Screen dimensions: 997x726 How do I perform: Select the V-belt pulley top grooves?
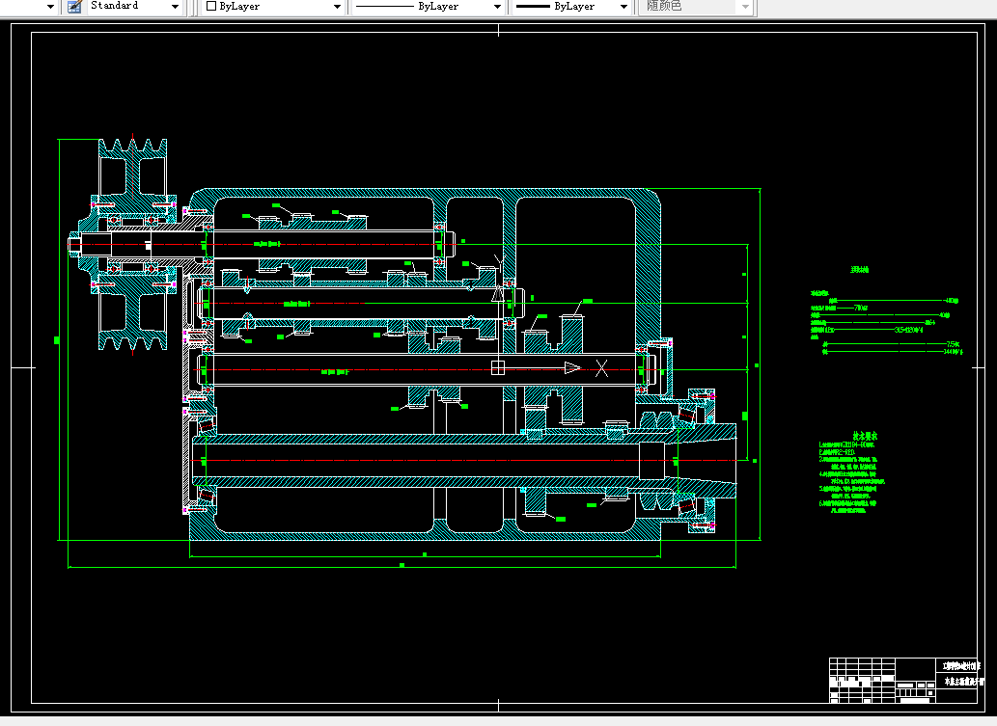tap(133, 148)
